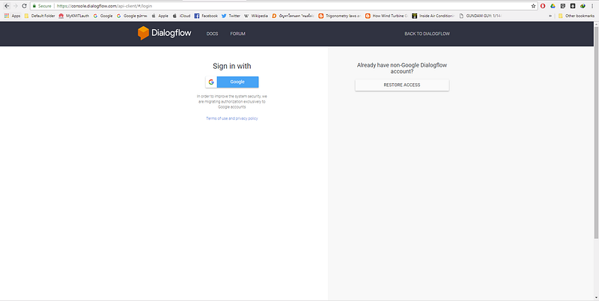599x301 pixels.
Task: Click the browser forward arrow
Action: tap(15, 6)
